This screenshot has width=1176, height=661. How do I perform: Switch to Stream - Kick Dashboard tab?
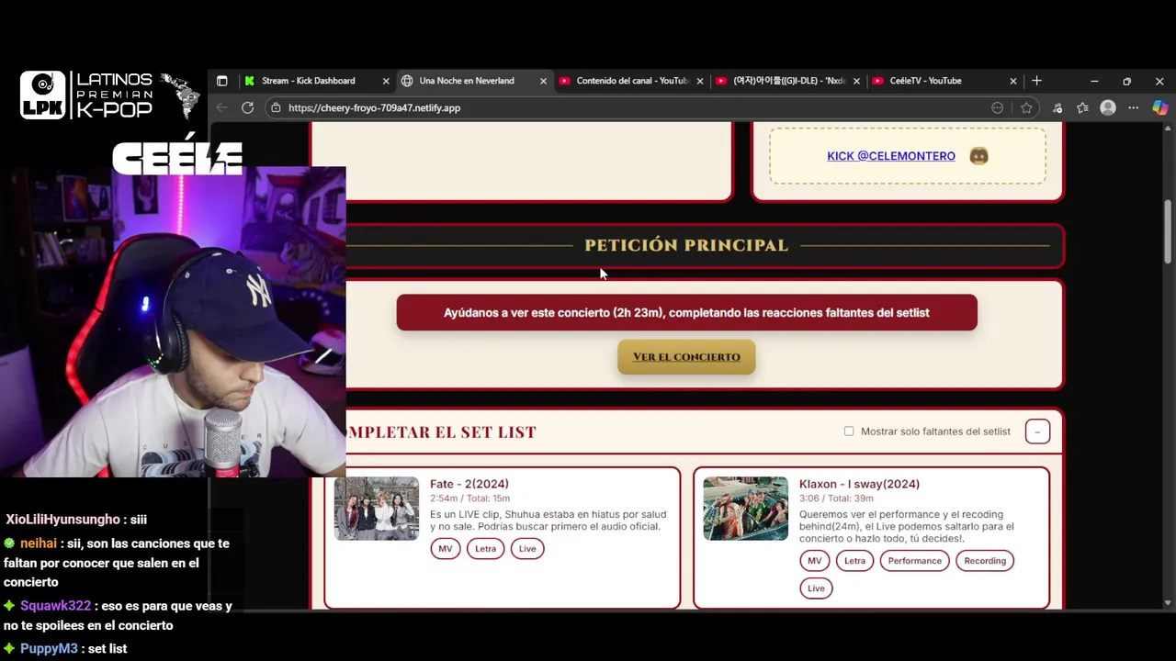[308, 81]
